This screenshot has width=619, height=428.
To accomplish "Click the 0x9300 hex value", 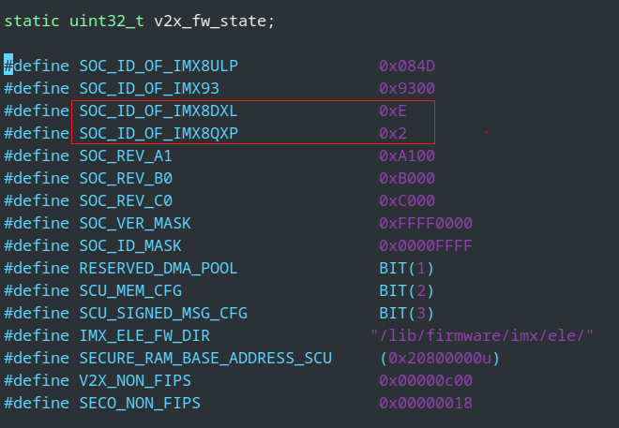I will click(407, 88).
